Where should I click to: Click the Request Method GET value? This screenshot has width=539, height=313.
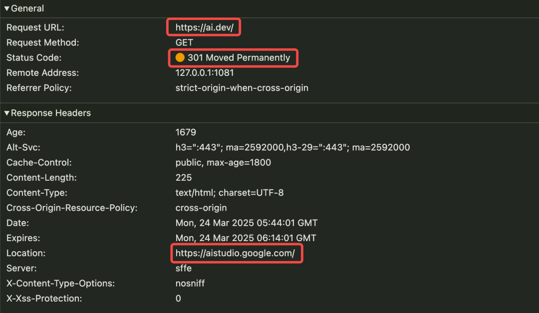[184, 42]
